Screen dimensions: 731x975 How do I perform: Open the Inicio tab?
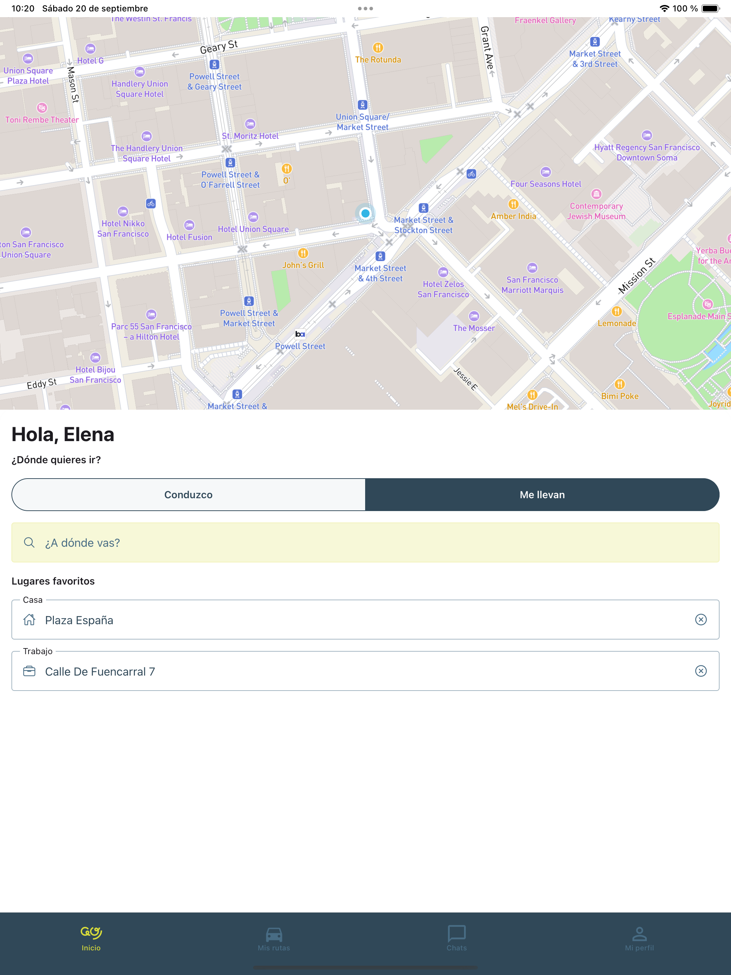91,939
